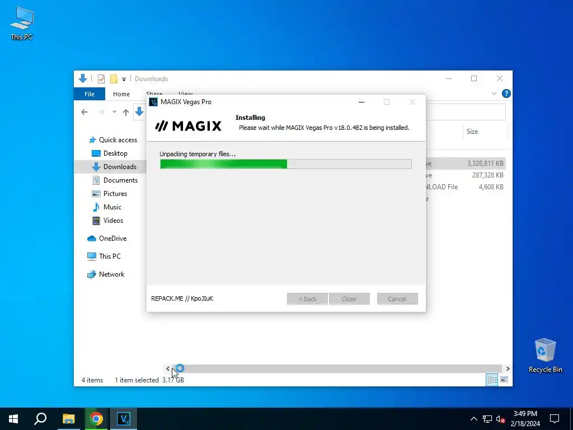Screen dimensions: 573x430
Task: Open recent locations dropdown arrow
Action: [114, 112]
